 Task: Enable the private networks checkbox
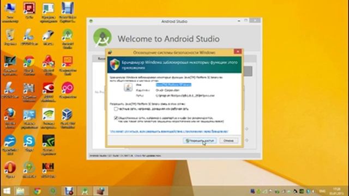click(116, 109)
